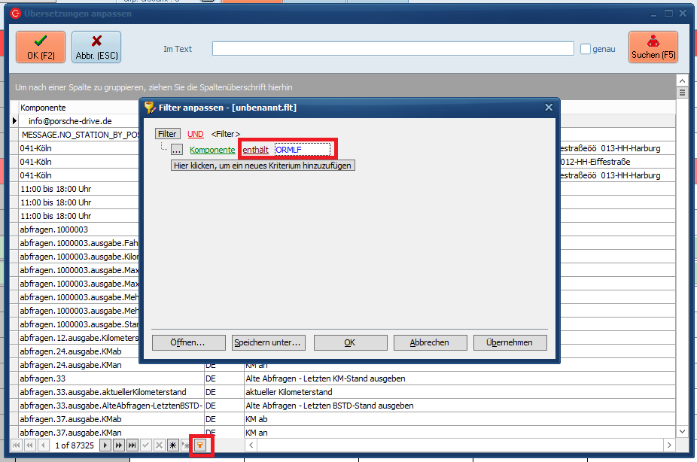Click the asterisk bookmark navigator icon
Image resolution: width=697 pixels, height=462 pixels.
click(x=173, y=445)
